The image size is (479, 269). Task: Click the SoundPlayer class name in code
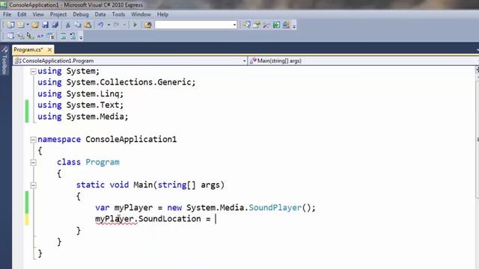275,208
